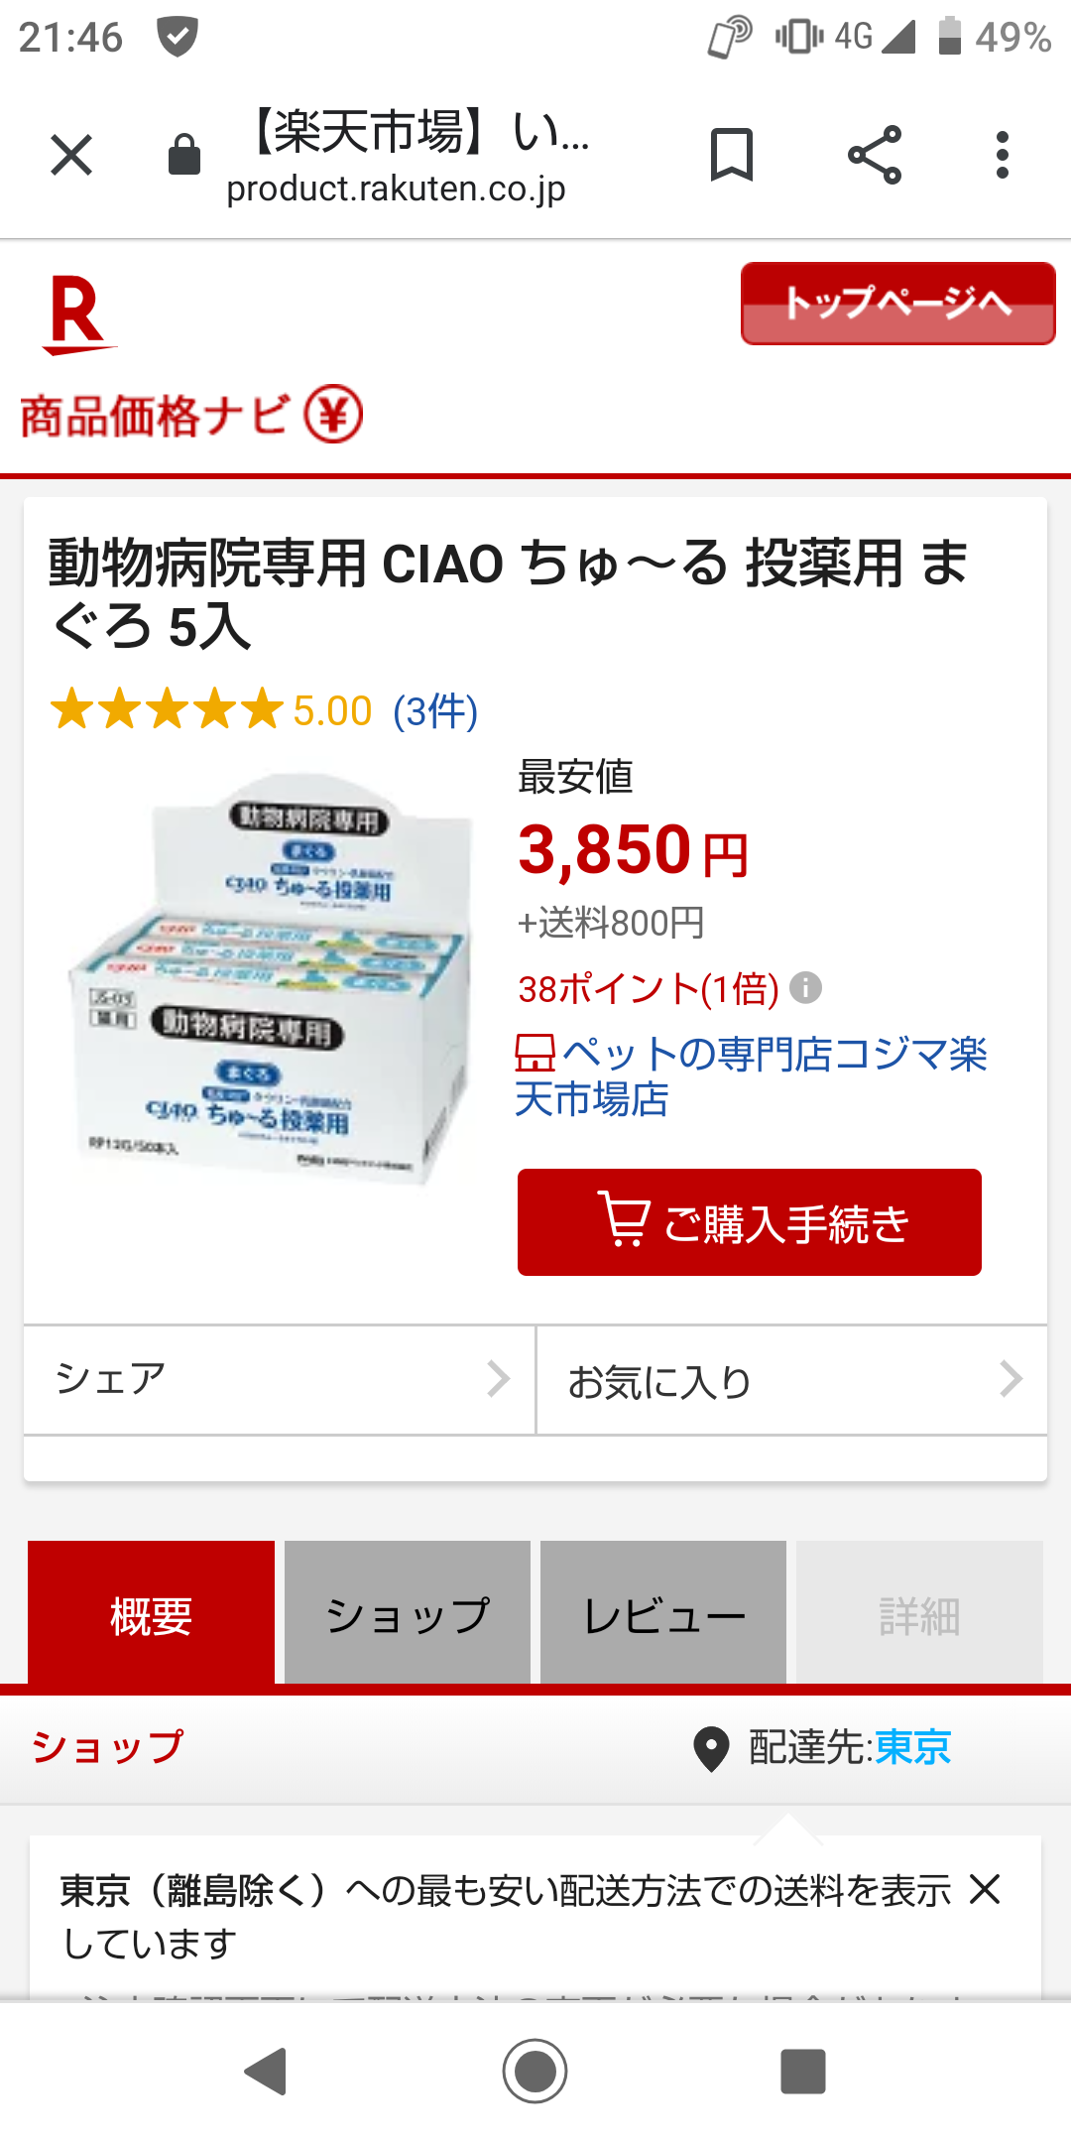Click the ご購入手続き purchase button
Viewport: 1071px width, 2143px height.
750,1222
